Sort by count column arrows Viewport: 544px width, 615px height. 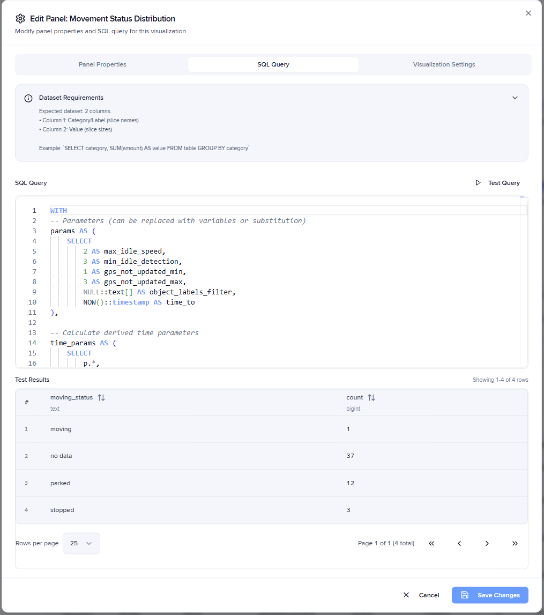coord(371,397)
